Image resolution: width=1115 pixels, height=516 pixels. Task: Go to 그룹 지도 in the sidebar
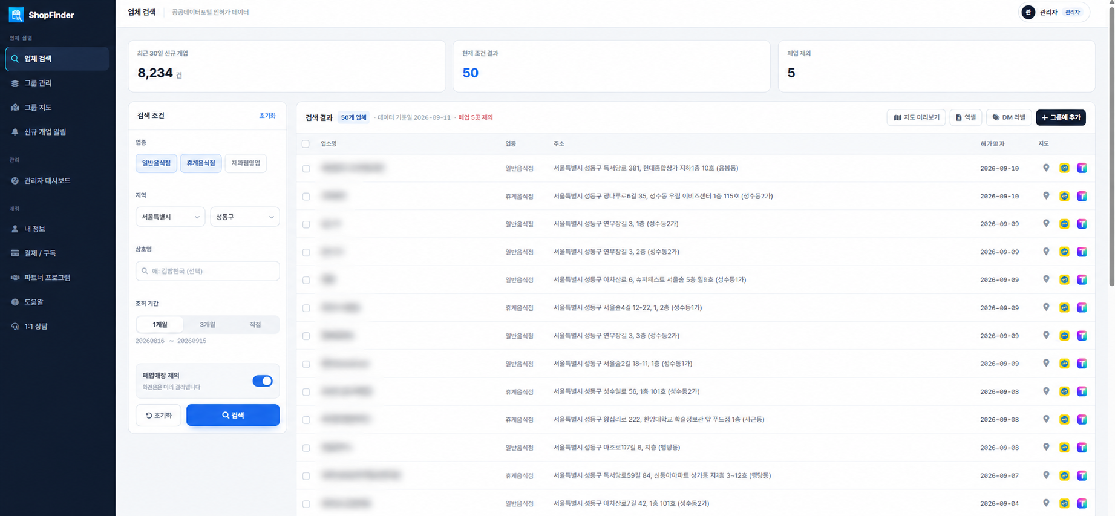point(57,107)
